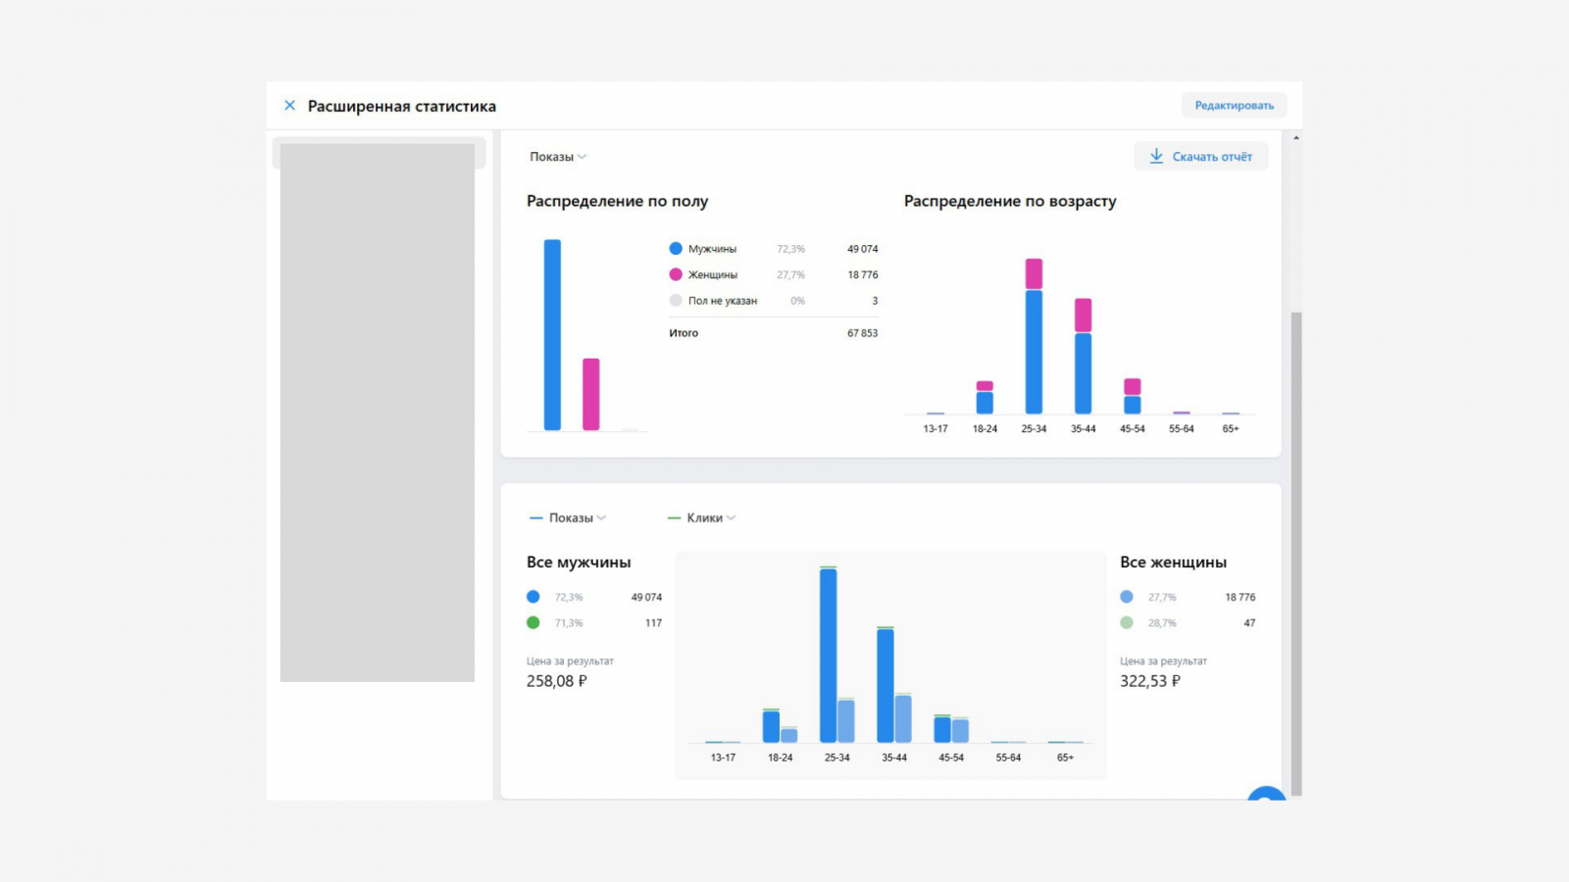The width and height of the screenshot is (1569, 882).
Task: Click the download arrow icon for the report
Action: (1156, 156)
